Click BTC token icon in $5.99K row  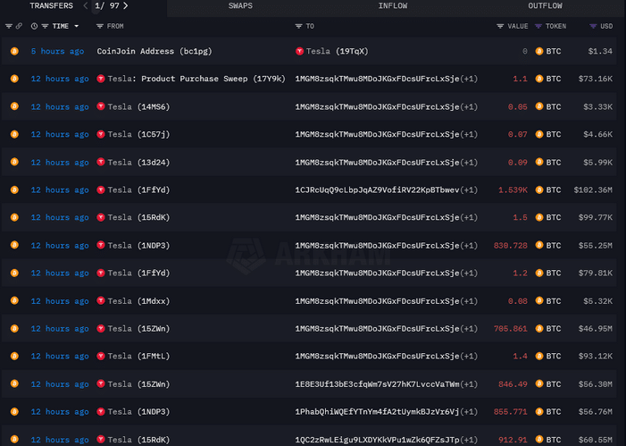(539, 163)
